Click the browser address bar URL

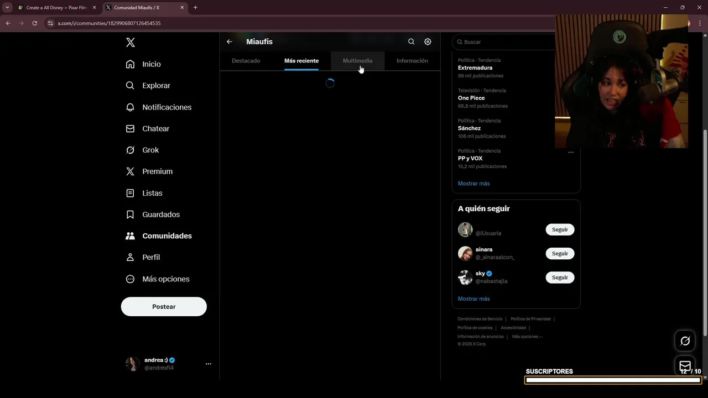(x=109, y=23)
